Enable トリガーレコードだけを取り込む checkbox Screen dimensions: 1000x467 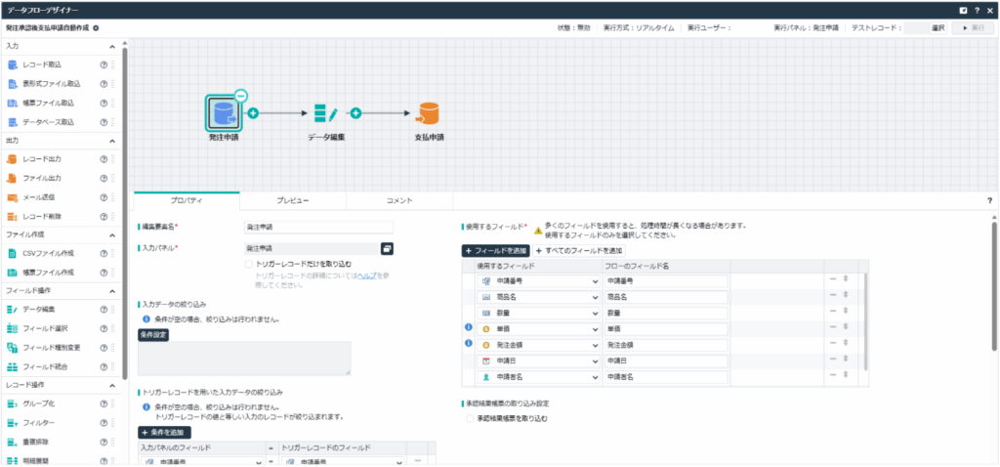pos(249,264)
